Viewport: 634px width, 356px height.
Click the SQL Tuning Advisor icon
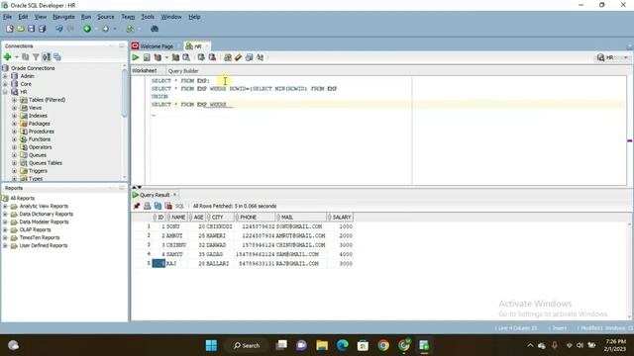coord(186,57)
